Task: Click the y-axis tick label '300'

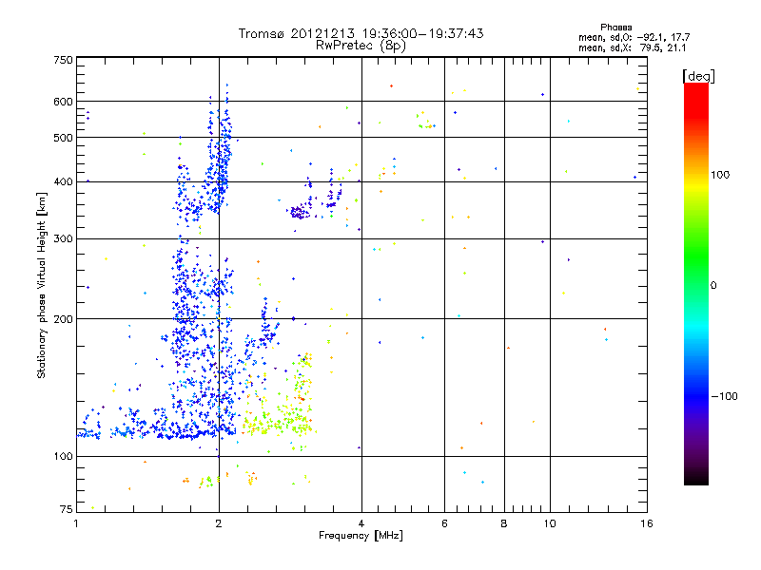Action: [x=63, y=239]
